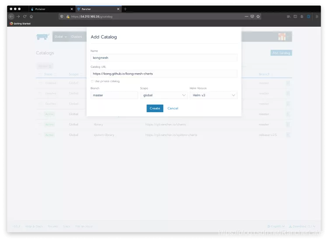Viewport: 328px width, 241px height.
Task: Open the blue extension icon in the Firefox toolbar
Action: (x=309, y=16)
